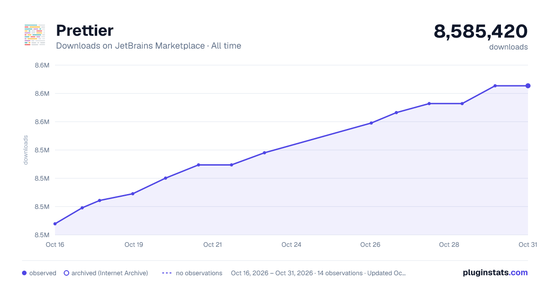Click the Oct 21 x-axis label
This screenshot has height=289, width=550.
pos(213,245)
